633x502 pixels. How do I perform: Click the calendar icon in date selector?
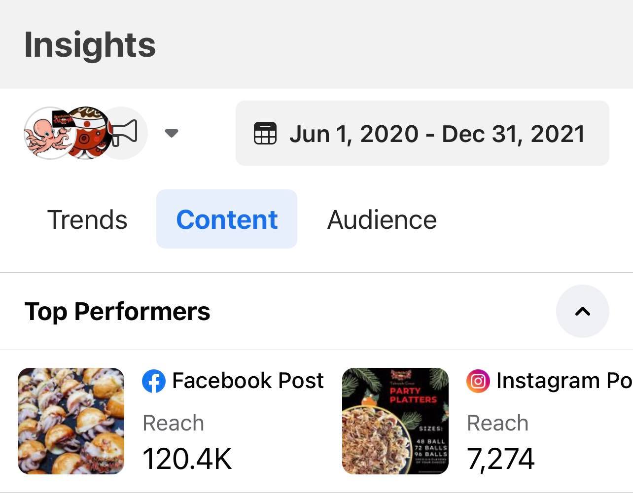coord(265,133)
